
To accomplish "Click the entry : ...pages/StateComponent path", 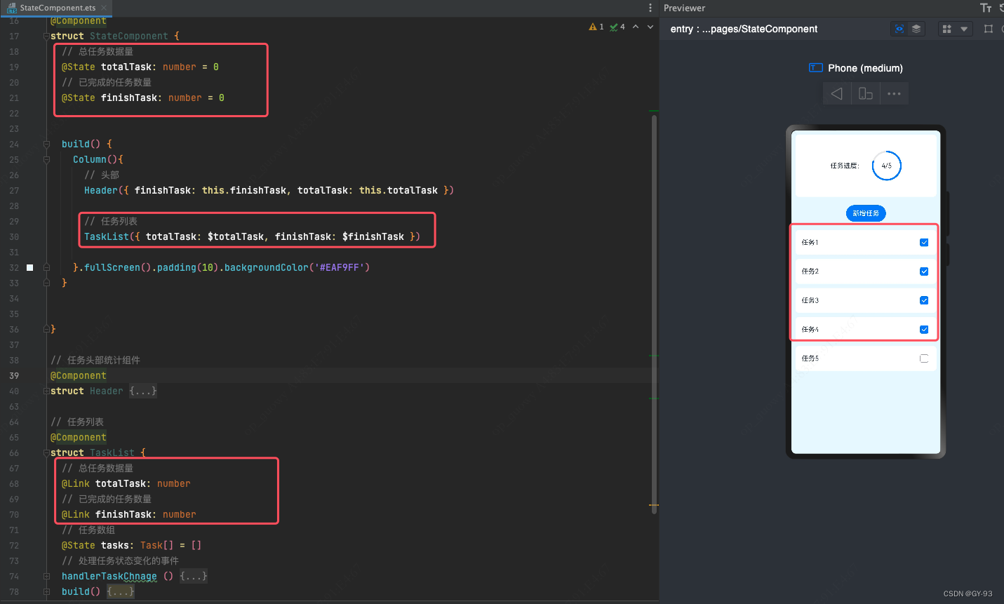I will point(744,29).
